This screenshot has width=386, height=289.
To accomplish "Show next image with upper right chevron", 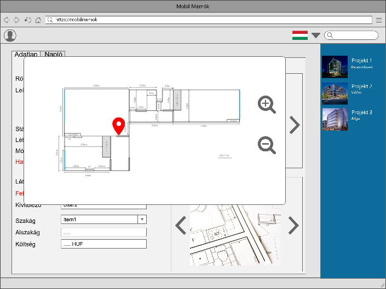I will 295,125.
